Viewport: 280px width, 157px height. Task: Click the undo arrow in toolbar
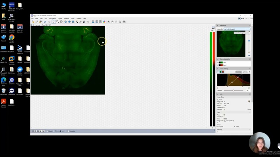pyautogui.click(x=45, y=22)
